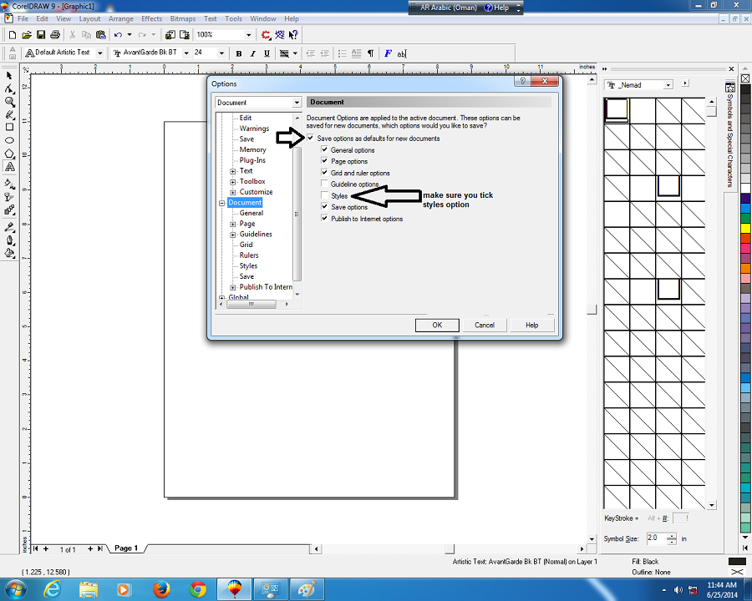Select the Rectangle tool

pyautogui.click(x=9, y=127)
